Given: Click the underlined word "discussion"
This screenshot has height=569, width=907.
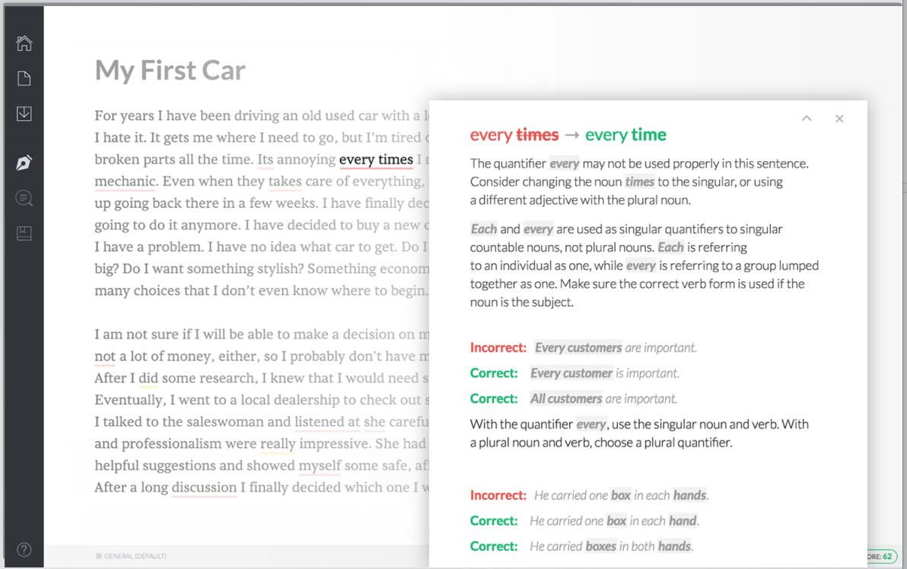Looking at the screenshot, I should coord(204,488).
